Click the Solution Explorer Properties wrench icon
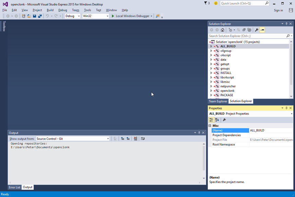 [x=257, y=30]
